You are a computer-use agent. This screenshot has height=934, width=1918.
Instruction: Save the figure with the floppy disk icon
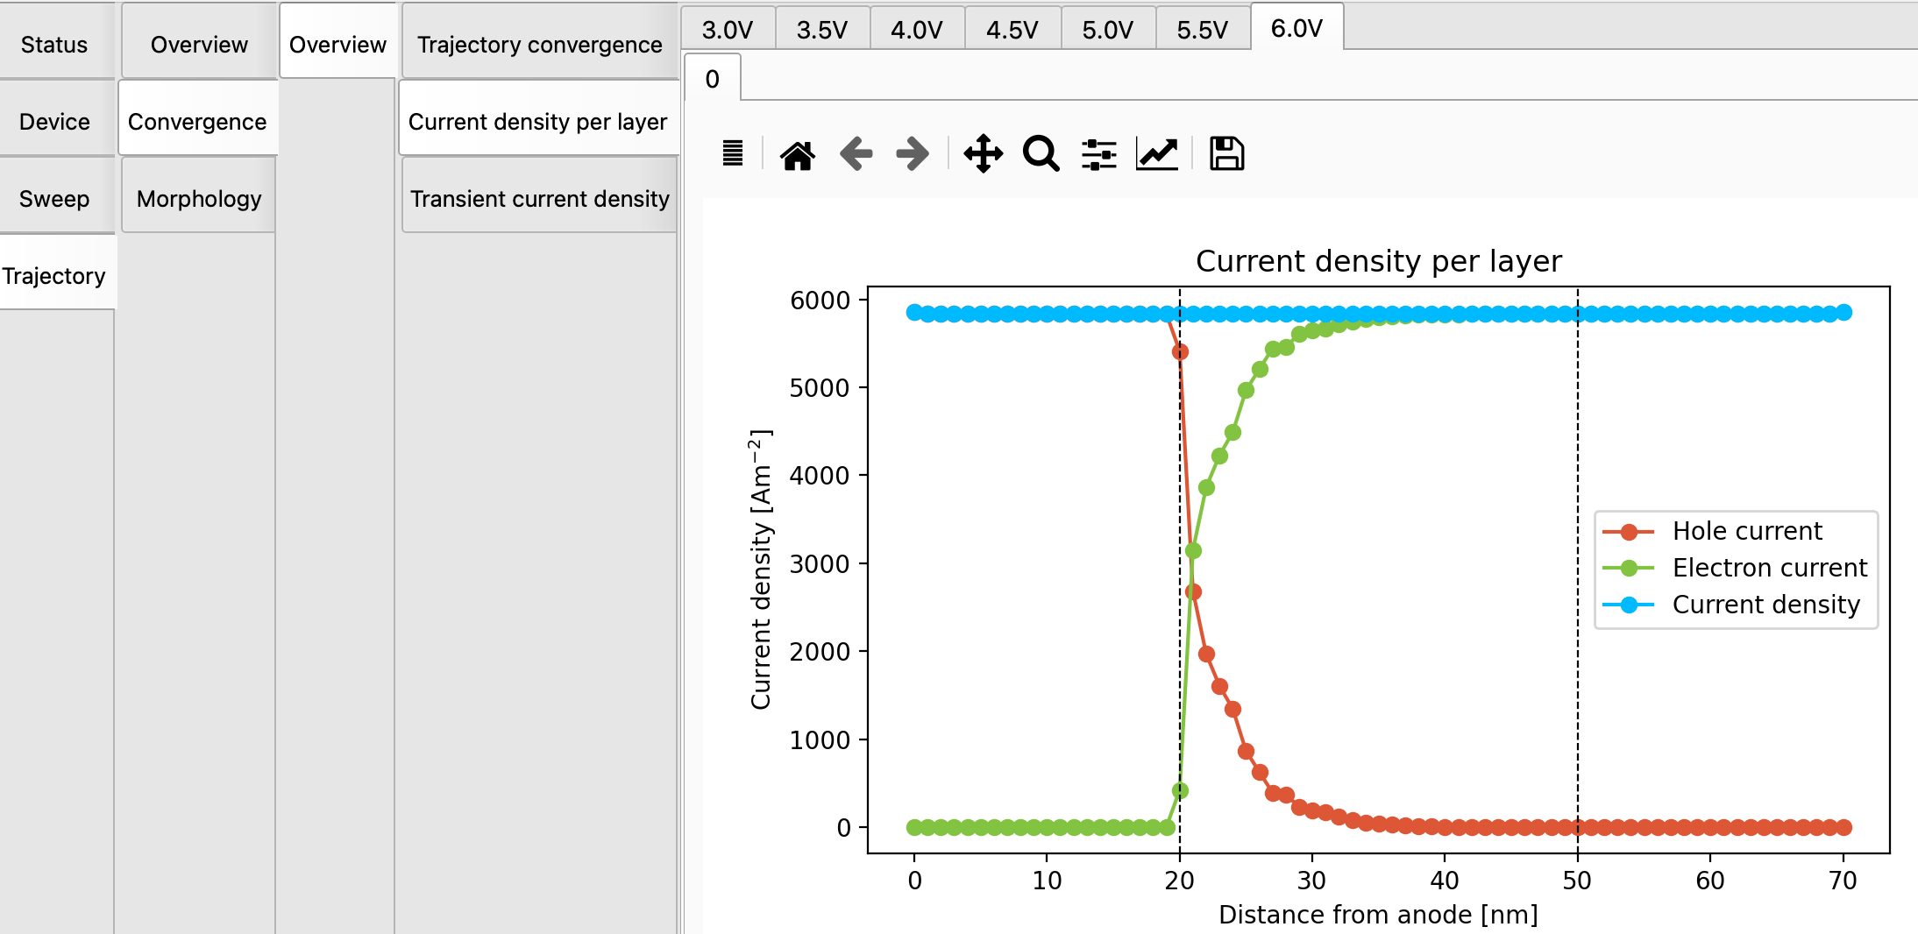1226,154
